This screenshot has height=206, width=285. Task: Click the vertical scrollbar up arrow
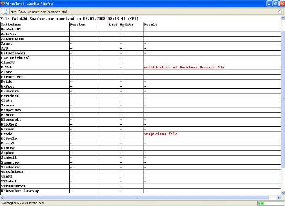tap(283, 18)
